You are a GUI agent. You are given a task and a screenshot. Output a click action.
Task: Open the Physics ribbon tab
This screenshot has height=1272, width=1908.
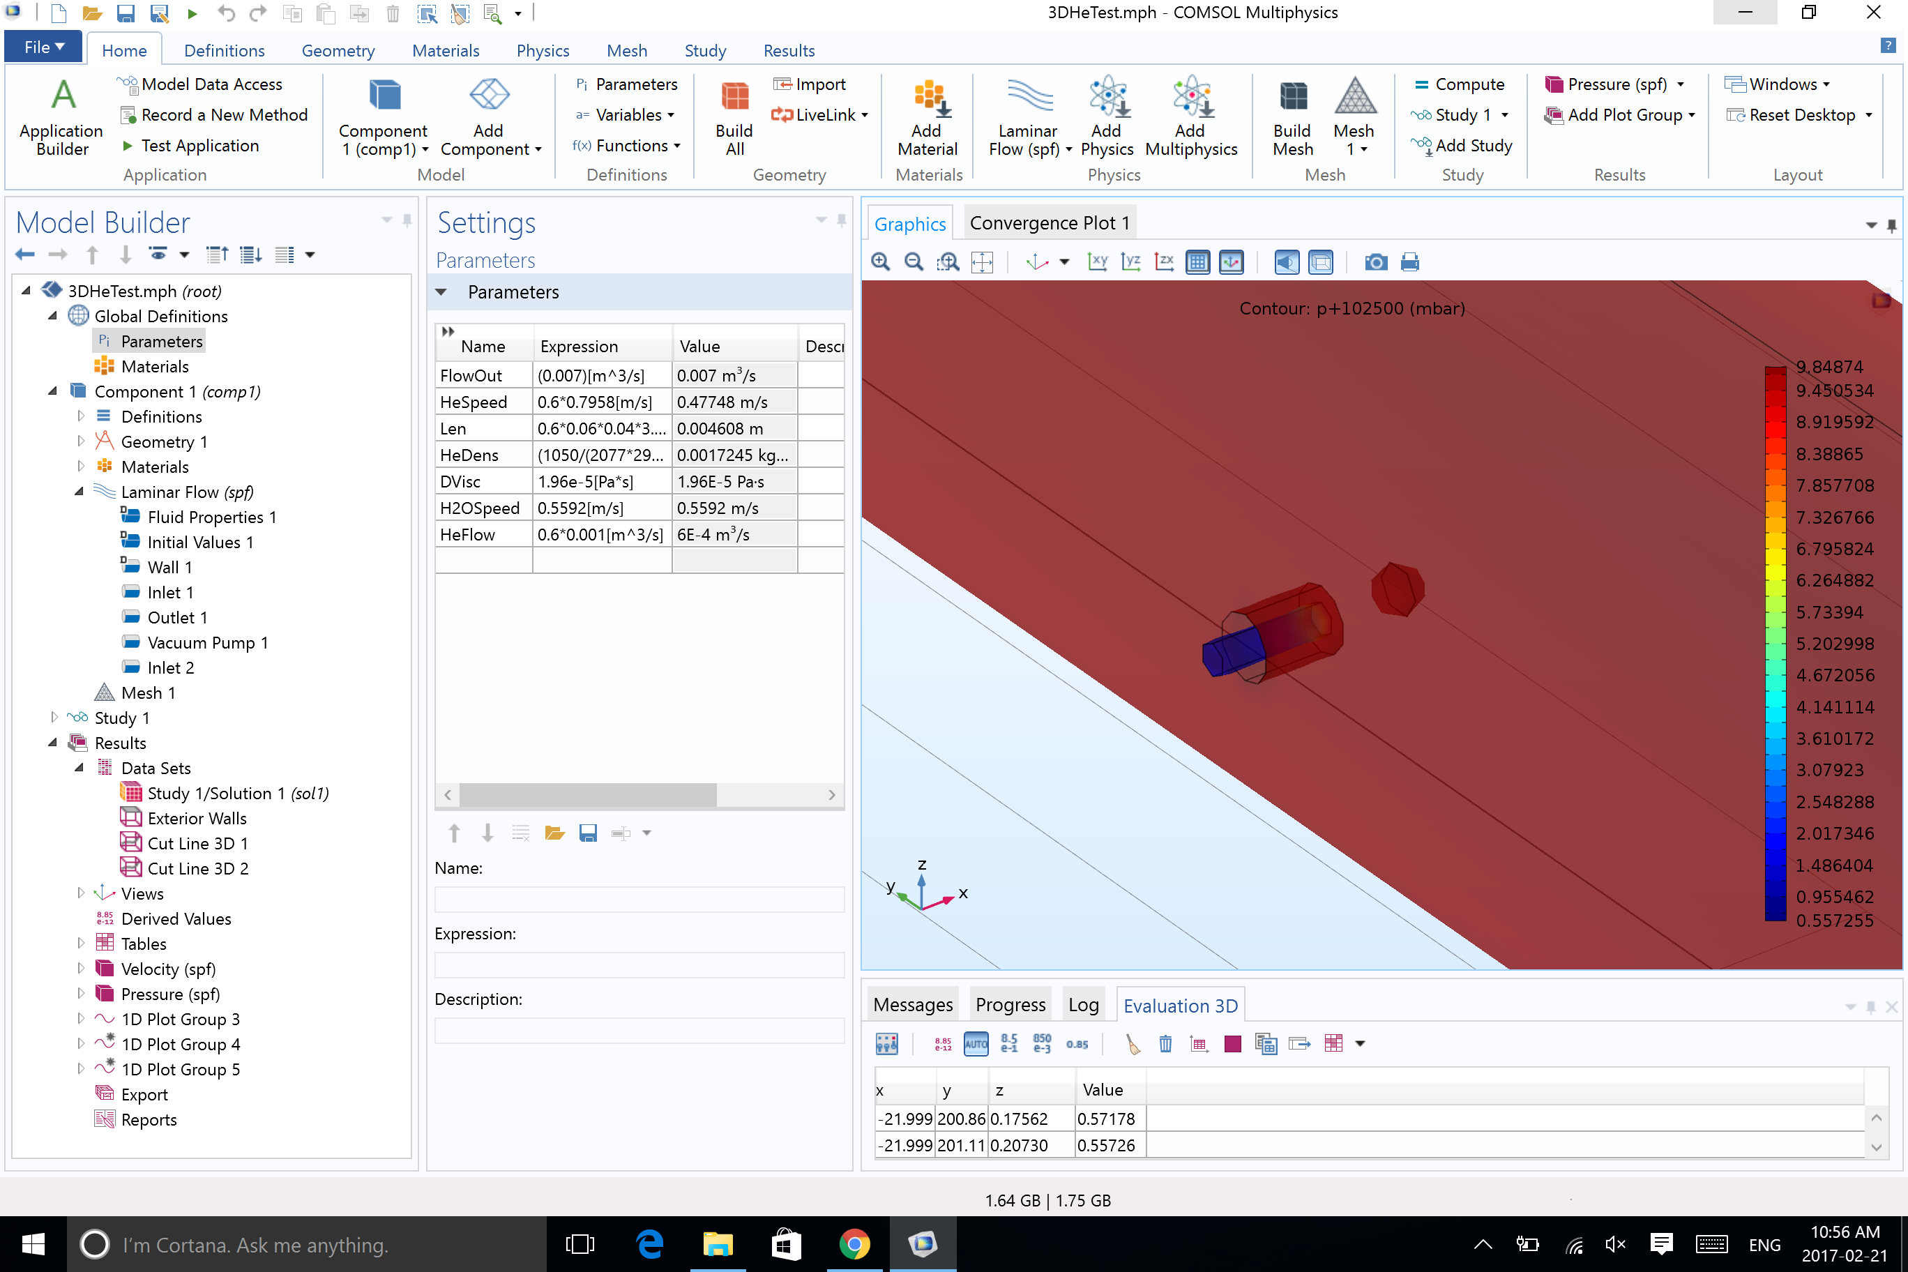pyautogui.click(x=543, y=50)
